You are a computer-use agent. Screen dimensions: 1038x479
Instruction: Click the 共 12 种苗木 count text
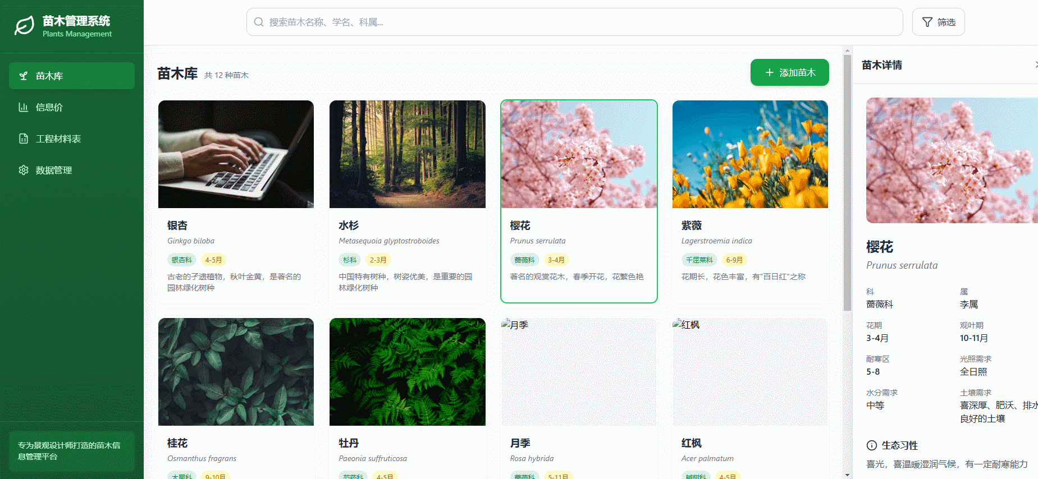(x=226, y=75)
